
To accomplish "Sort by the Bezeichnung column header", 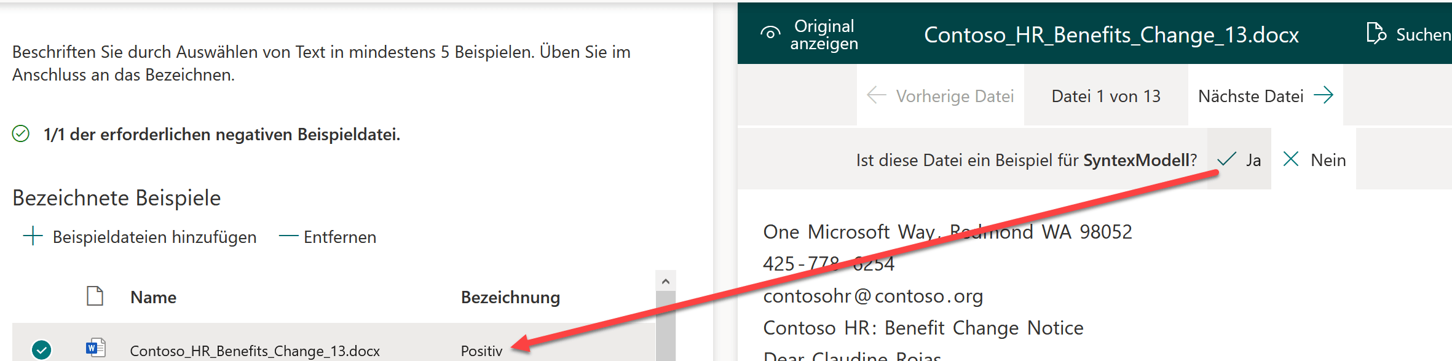I will tap(510, 297).
